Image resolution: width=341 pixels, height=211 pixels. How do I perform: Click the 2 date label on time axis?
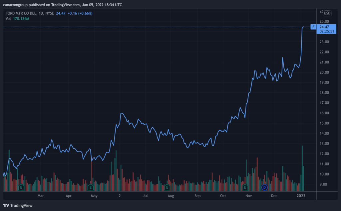[x=120, y=196]
